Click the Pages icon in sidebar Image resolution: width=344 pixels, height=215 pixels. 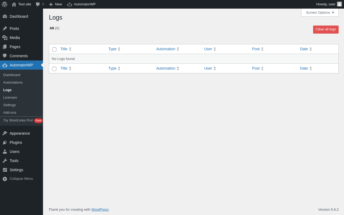pyautogui.click(x=5, y=47)
